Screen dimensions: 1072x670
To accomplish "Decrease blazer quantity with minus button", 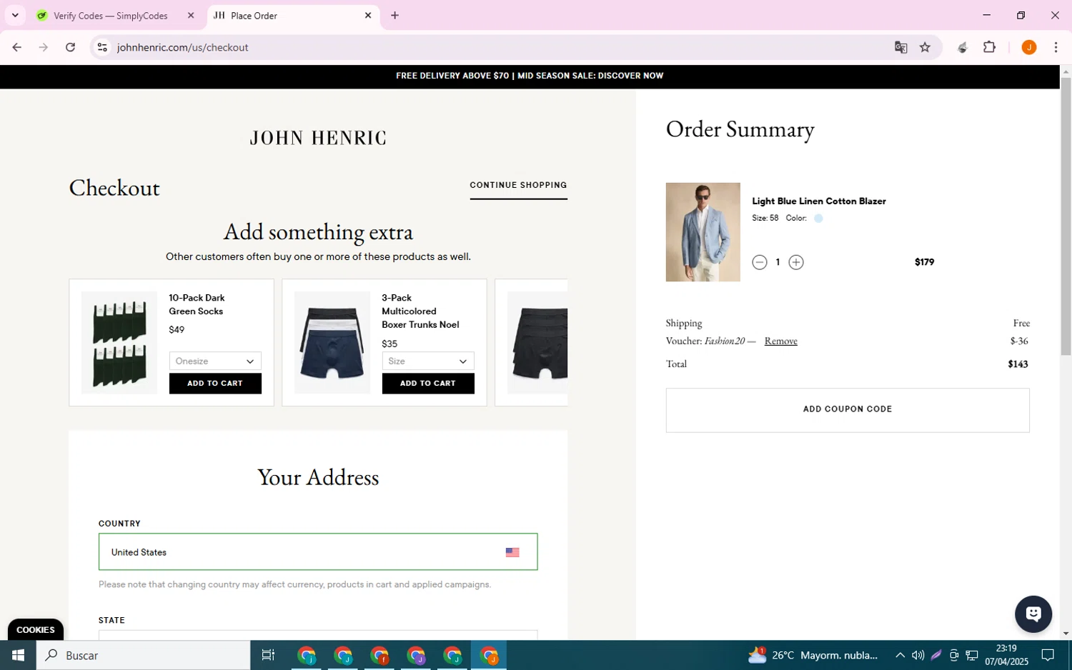I will click(x=760, y=263).
